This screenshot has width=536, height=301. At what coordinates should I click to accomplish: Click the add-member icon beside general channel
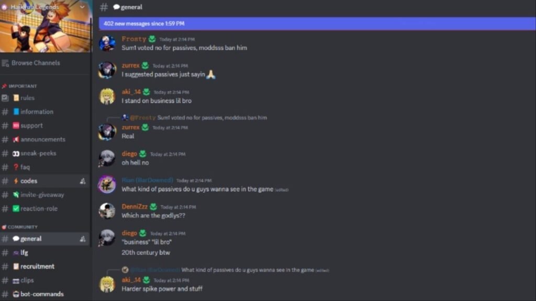83,239
